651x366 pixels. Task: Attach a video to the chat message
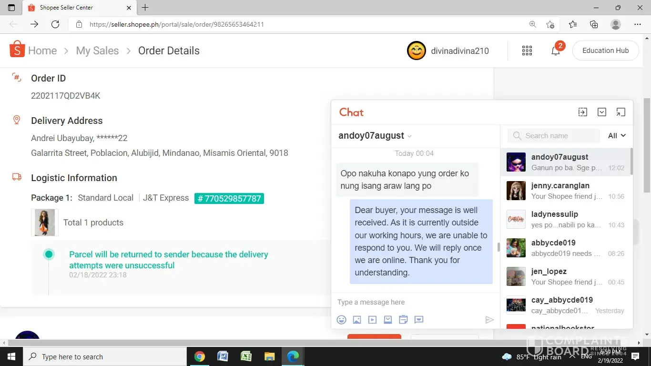[372, 320]
